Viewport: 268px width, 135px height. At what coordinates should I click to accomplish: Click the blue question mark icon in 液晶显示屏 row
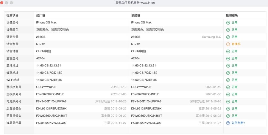[228, 123]
